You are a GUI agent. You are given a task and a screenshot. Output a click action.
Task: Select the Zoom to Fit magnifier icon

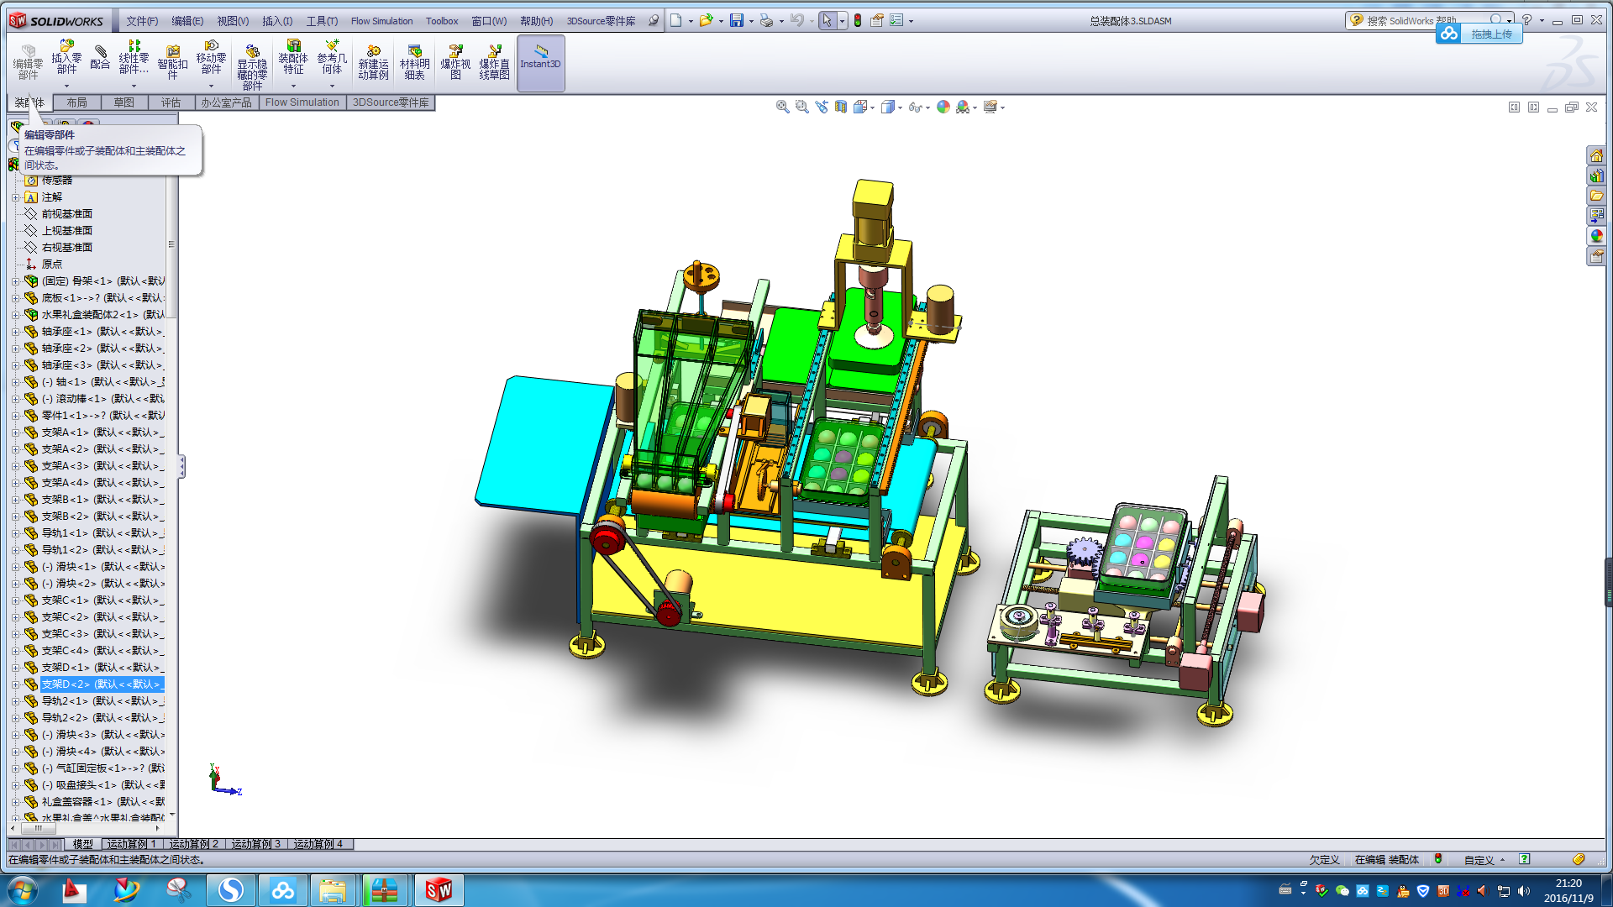tap(782, 107)
